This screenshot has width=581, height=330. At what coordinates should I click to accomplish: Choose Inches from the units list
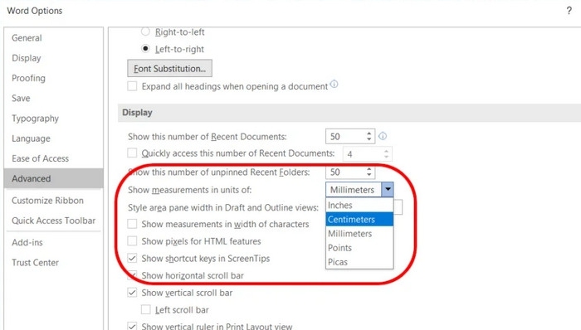click(x=359, y=205)
